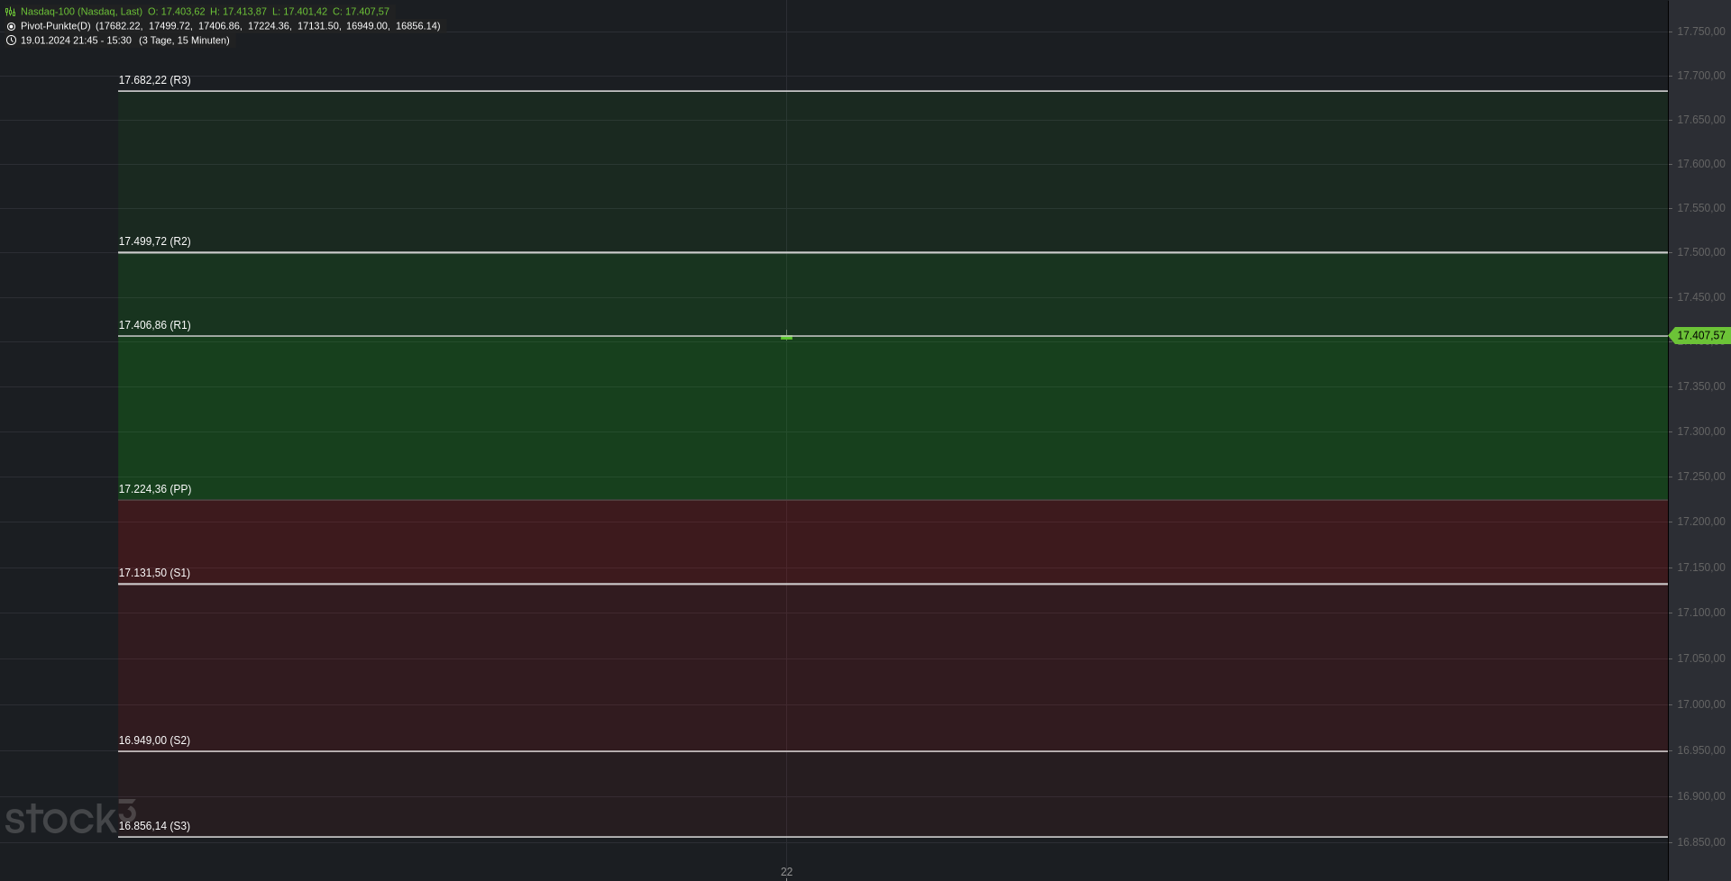Image resolution: width=1731 pixels, height=881 pixels.
Task: Click the 16.949,00 (S2) support label
Action: pos(154,740)
